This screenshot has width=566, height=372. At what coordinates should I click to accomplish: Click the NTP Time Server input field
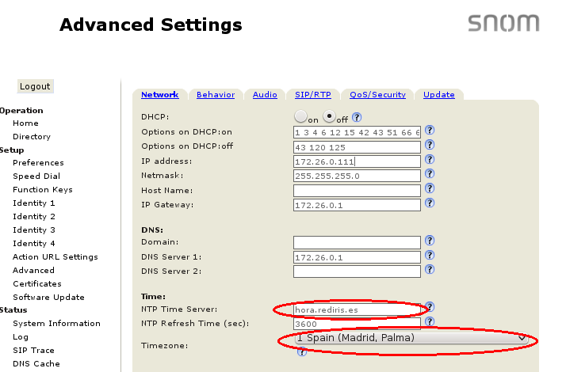tap(356, 309)
